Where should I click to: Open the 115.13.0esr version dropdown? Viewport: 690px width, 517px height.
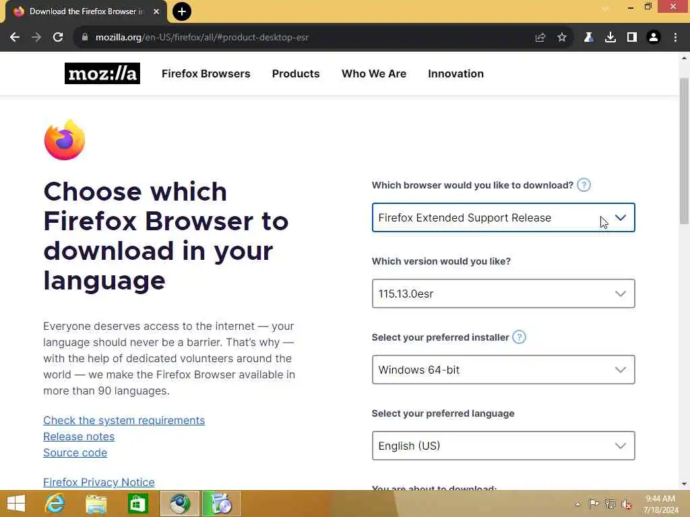coord(503,294)
